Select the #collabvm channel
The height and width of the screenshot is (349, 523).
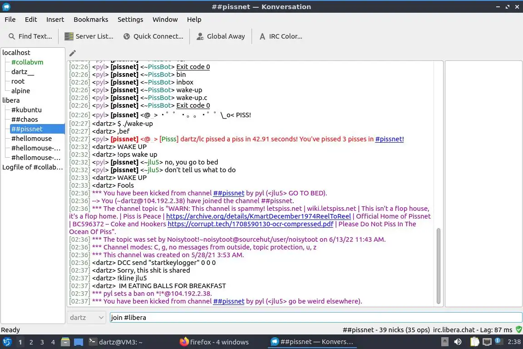click(27, 62)
